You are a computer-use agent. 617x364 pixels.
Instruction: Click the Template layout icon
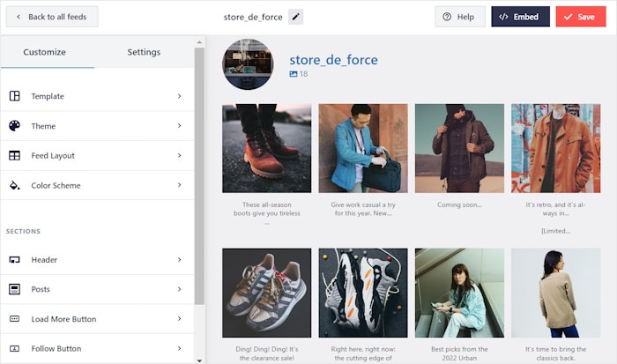[14, 96]
